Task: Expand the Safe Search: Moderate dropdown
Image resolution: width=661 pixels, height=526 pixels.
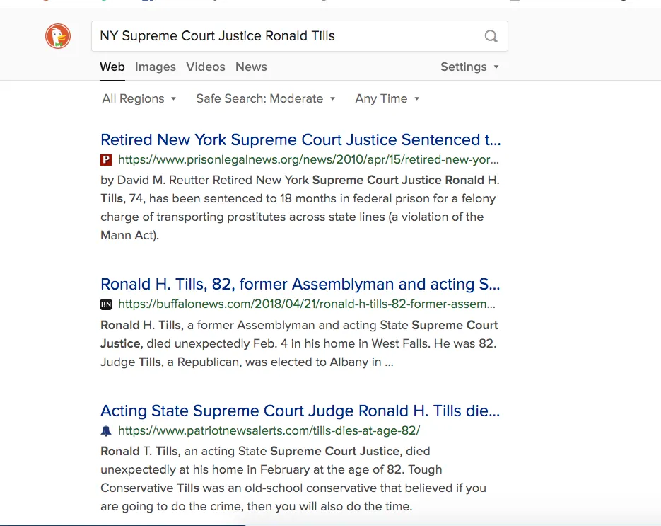Action: point(266,98)
